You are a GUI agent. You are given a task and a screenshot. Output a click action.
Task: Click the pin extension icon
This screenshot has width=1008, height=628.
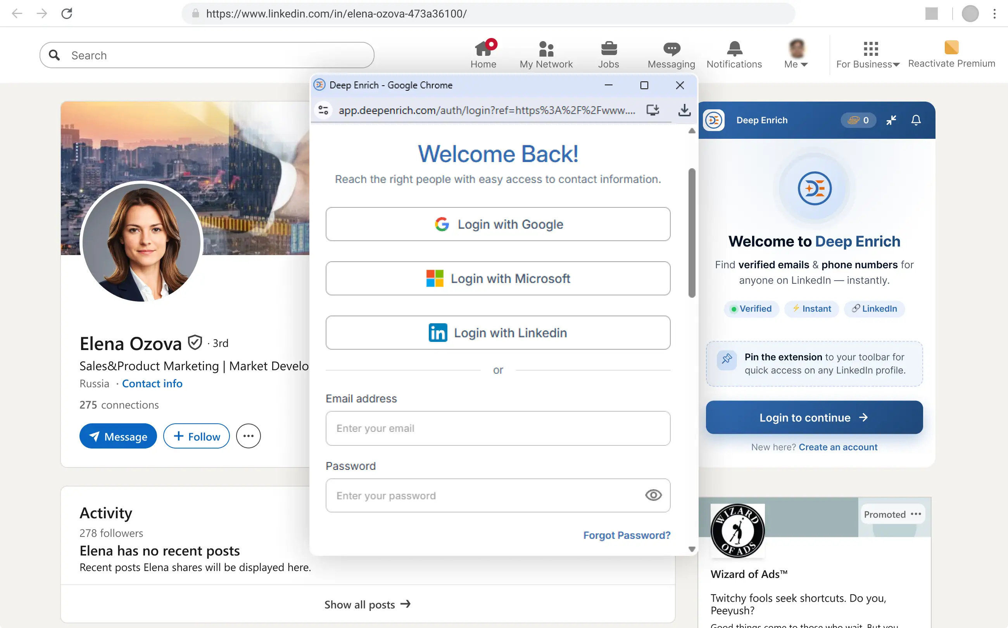tap(727, 359)
